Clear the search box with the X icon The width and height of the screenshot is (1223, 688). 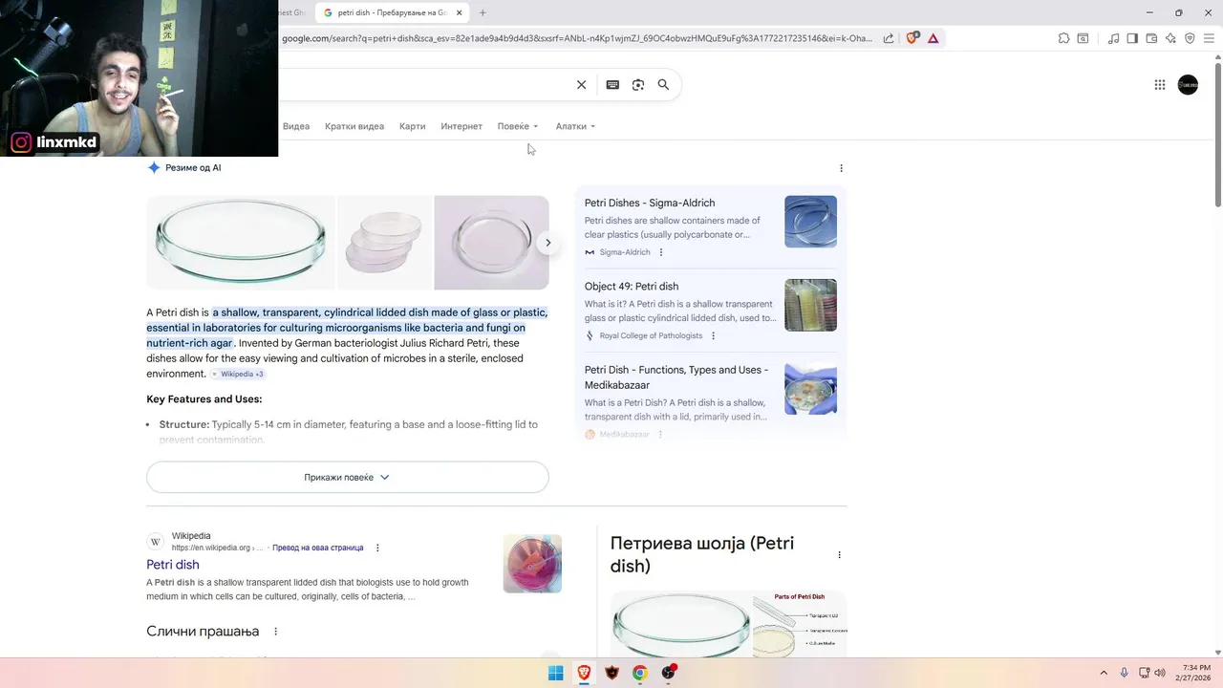point(581,85)
